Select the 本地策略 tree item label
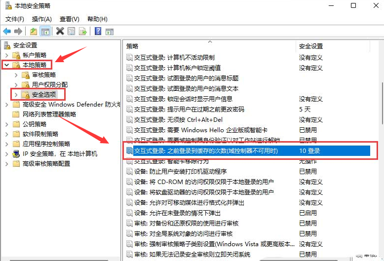The width and height of the screenshot is (384, 261). coord(35,65)
